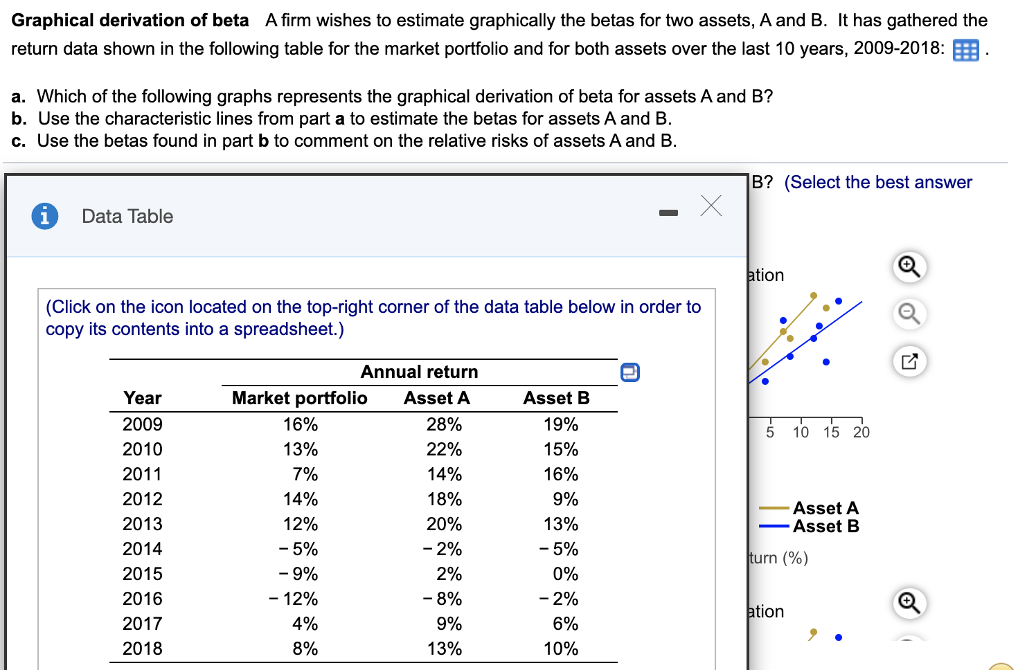The width and height of the screenshot is (1018, 670).
Task: Click the Annual return header
Action: (x=419, y=372)
